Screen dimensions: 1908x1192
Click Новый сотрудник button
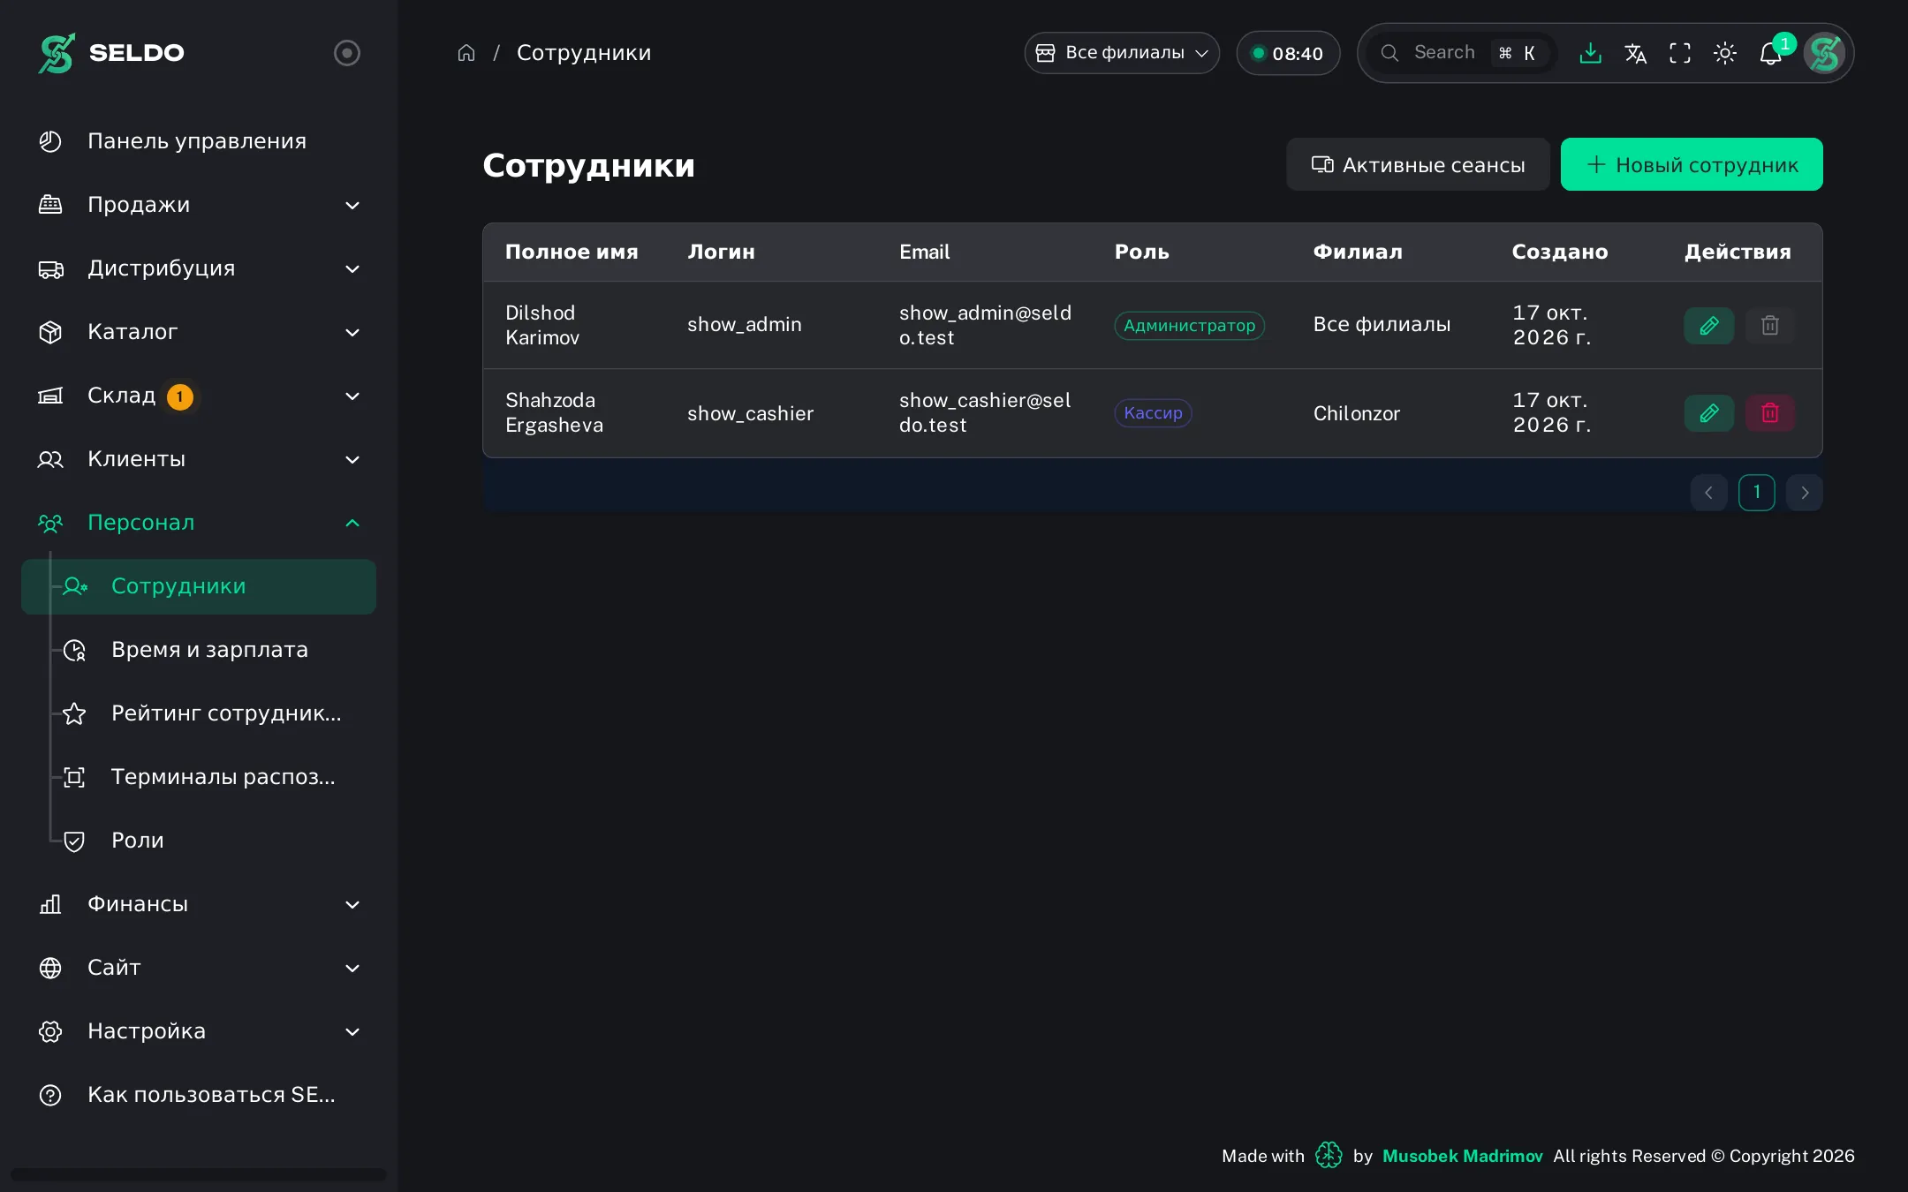(x=1692, y=164)
